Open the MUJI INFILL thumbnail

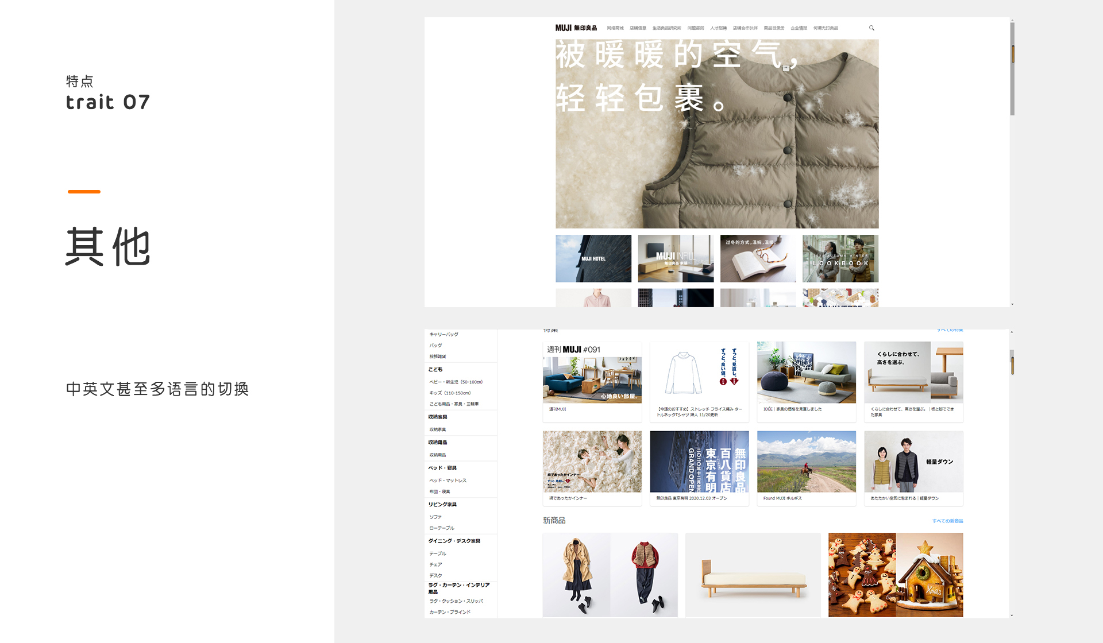click(676, 258)
